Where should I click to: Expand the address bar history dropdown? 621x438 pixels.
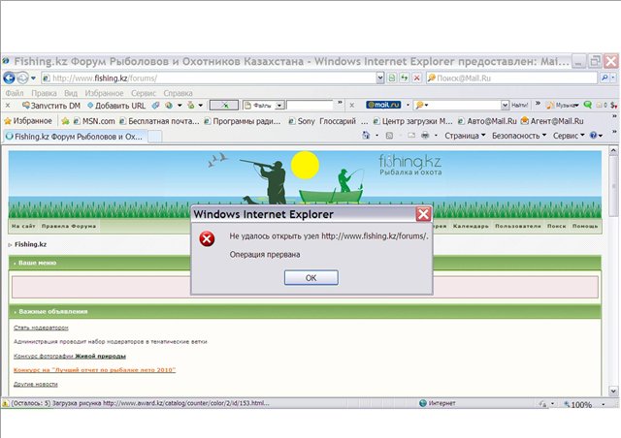coord(380,78)
